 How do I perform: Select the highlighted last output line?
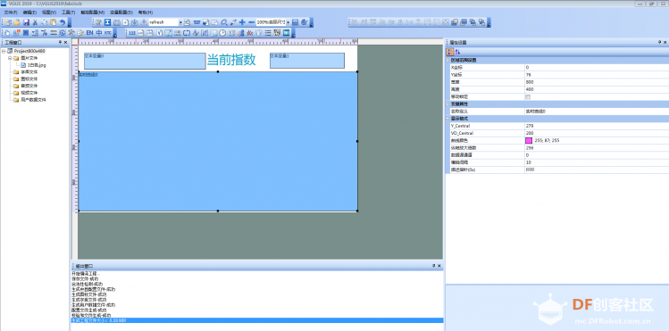pyautogui.click(x=257, y=320)
